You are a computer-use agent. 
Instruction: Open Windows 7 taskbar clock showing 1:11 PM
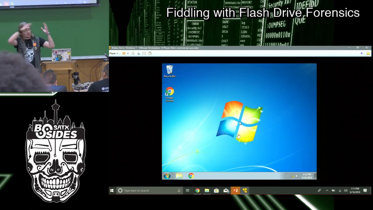coord(307,176)
